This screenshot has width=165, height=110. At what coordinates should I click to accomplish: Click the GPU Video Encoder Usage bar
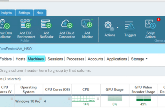coord(144,98)
